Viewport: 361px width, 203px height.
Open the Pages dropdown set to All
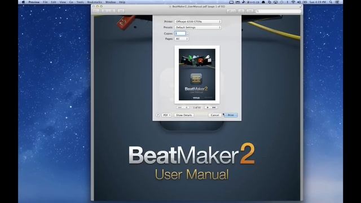coord(182,39)
